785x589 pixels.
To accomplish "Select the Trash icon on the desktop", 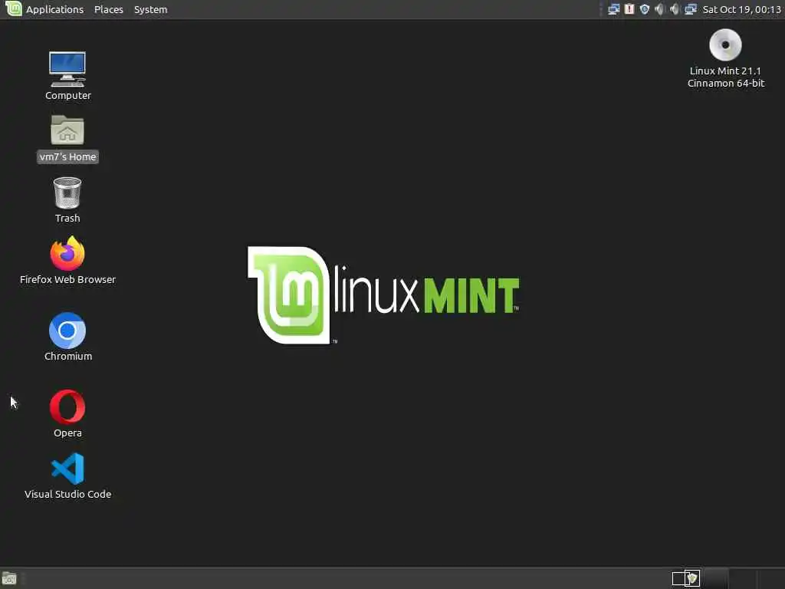I will pos(67,200).
